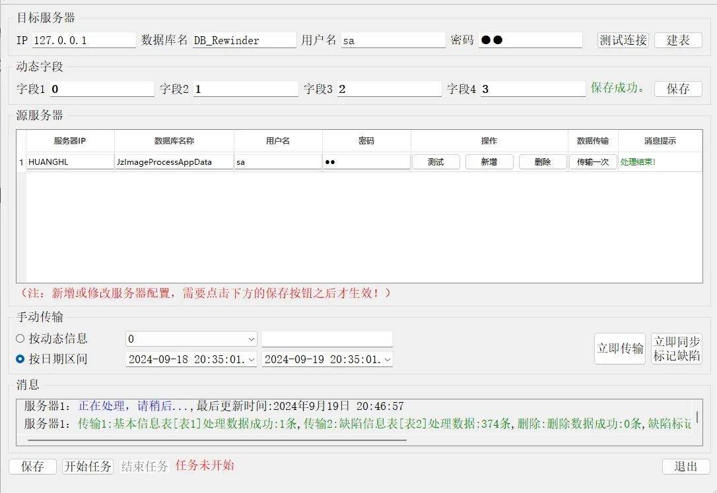Click the 正在处理，请稍后 message line
Image resolution: width=717 pixels, height=493 pixels.
click(x=214, y=406)
